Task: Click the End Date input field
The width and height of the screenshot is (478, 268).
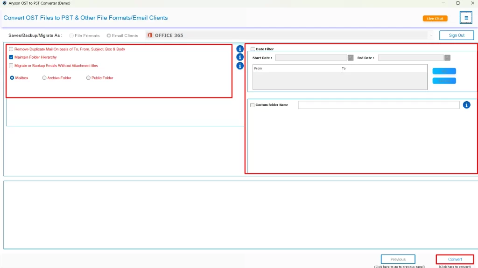Action: (x=411, y=57)
